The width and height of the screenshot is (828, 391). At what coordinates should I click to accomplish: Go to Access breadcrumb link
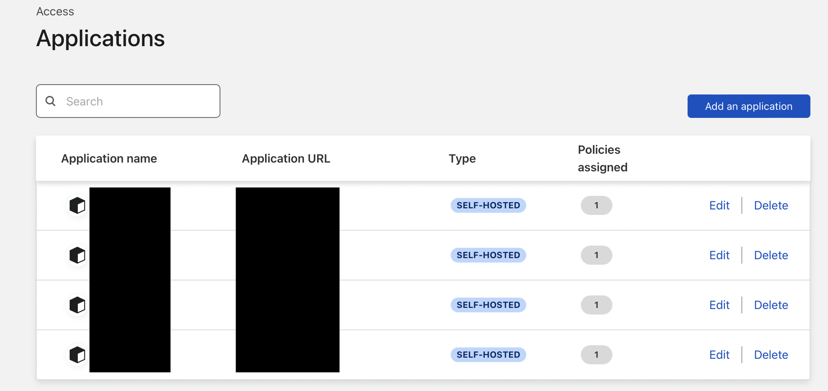click(x=55, y=12)
